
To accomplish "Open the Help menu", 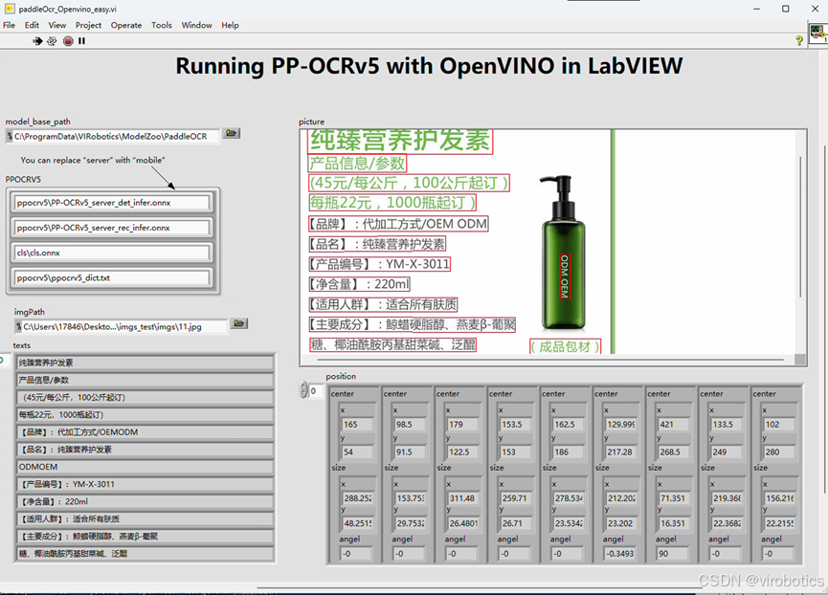I will point(230,25).
